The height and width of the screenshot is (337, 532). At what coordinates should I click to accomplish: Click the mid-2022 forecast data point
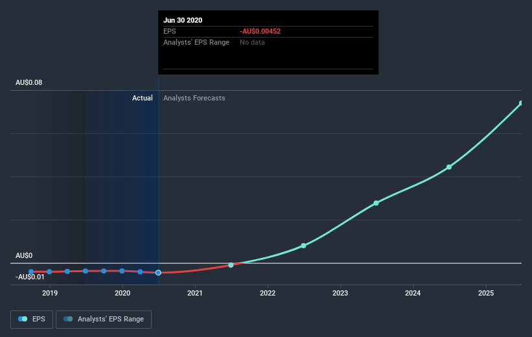tap(303, 246)
